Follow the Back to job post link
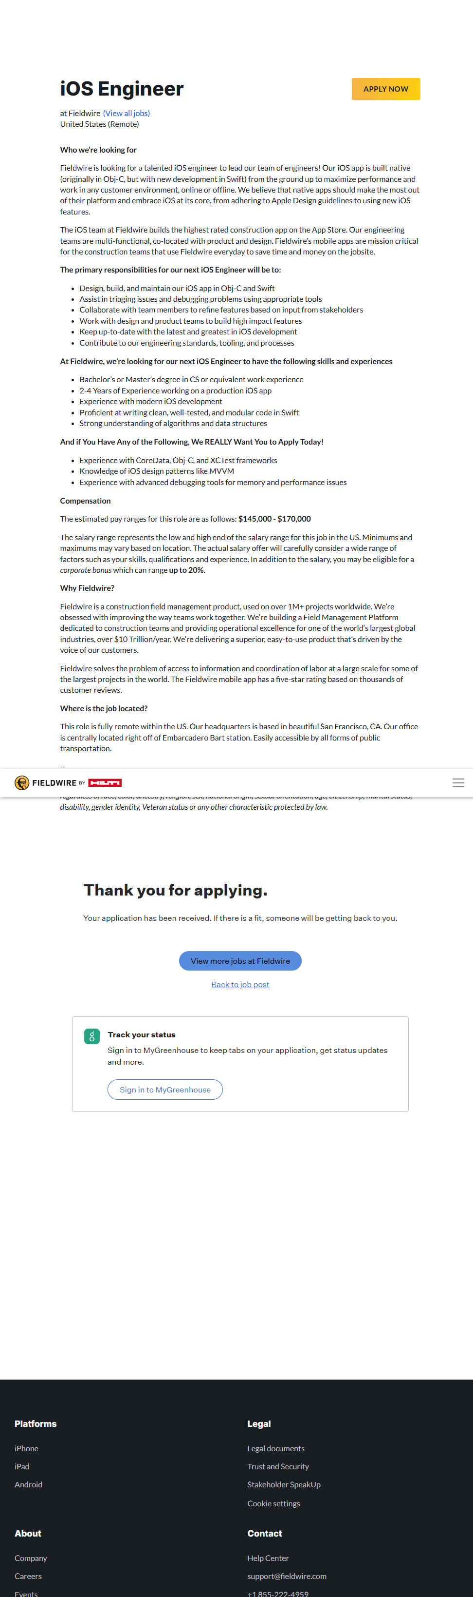 [x=240, y=985]
